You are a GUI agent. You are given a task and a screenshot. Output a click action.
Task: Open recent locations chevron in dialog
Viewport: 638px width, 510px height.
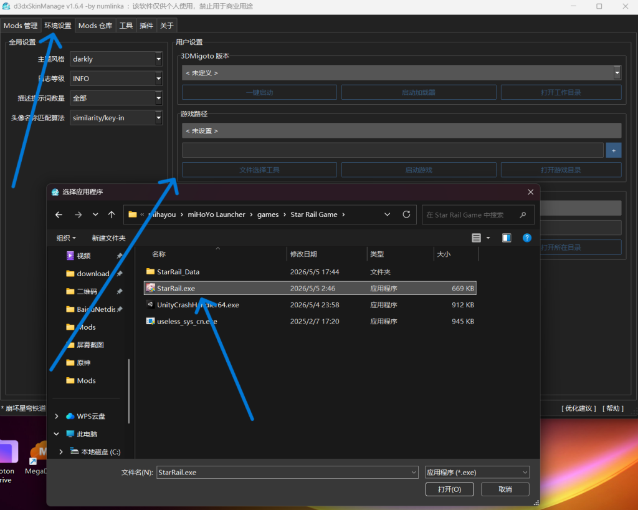(95, 214)
